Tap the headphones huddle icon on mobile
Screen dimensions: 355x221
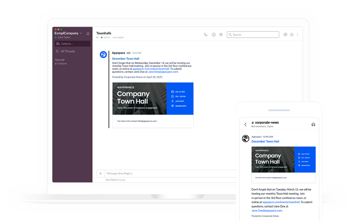(x=313, y=125)
